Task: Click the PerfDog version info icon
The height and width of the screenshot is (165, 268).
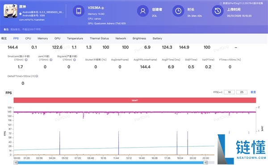Action: point(221,3)
